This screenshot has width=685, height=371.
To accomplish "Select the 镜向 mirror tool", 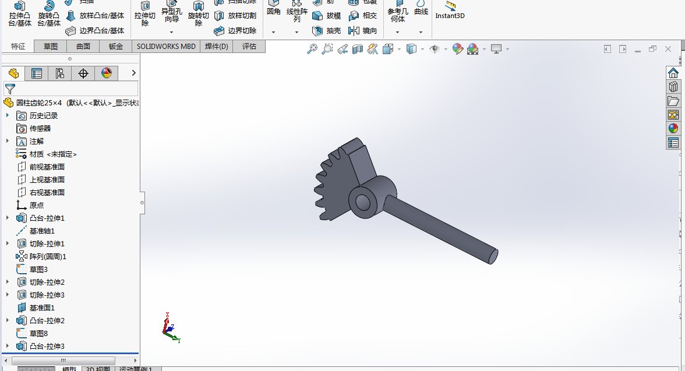I will point(362,31).
